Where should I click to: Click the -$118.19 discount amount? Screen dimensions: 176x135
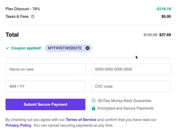pyautogui.click(x=163, y=9)
